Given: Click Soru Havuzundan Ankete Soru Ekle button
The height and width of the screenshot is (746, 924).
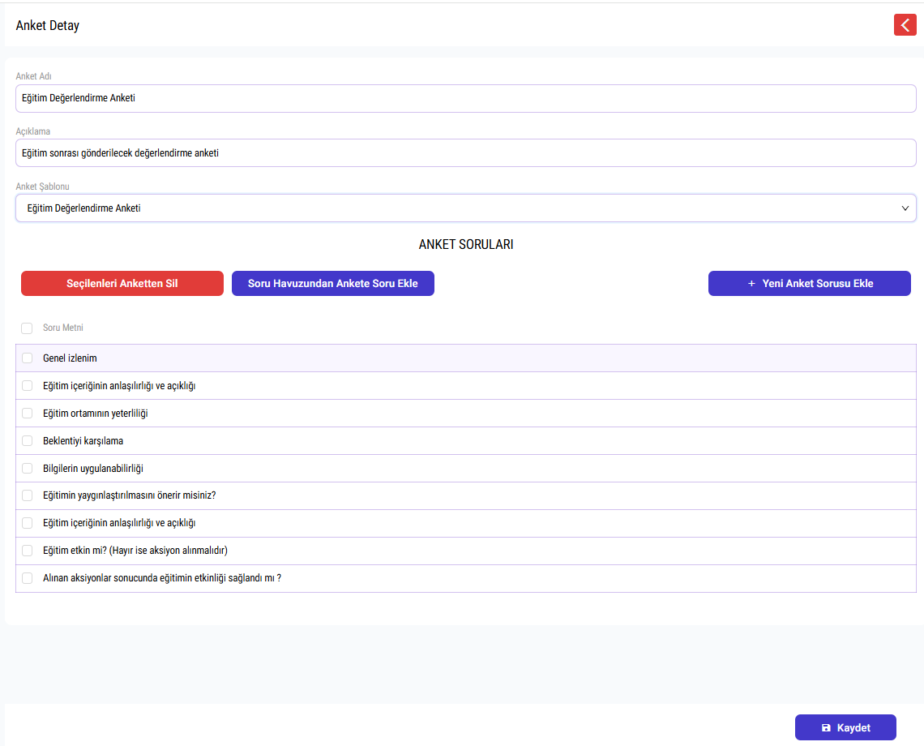Looking at the screenshot, I should pyautogui.click(x=333, y=284).
